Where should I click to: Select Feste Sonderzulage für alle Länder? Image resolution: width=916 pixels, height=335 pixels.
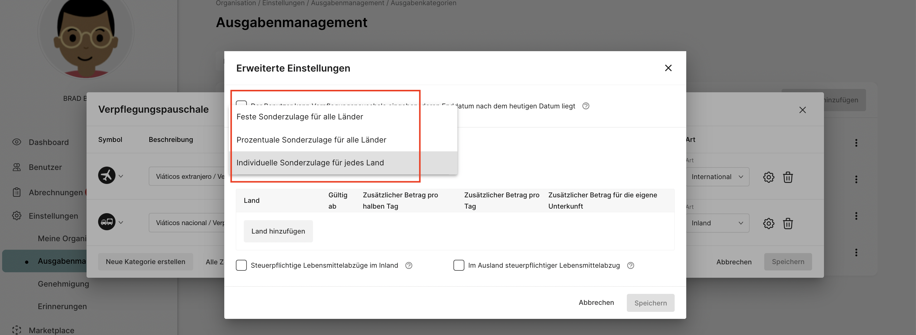click(300, 117)
